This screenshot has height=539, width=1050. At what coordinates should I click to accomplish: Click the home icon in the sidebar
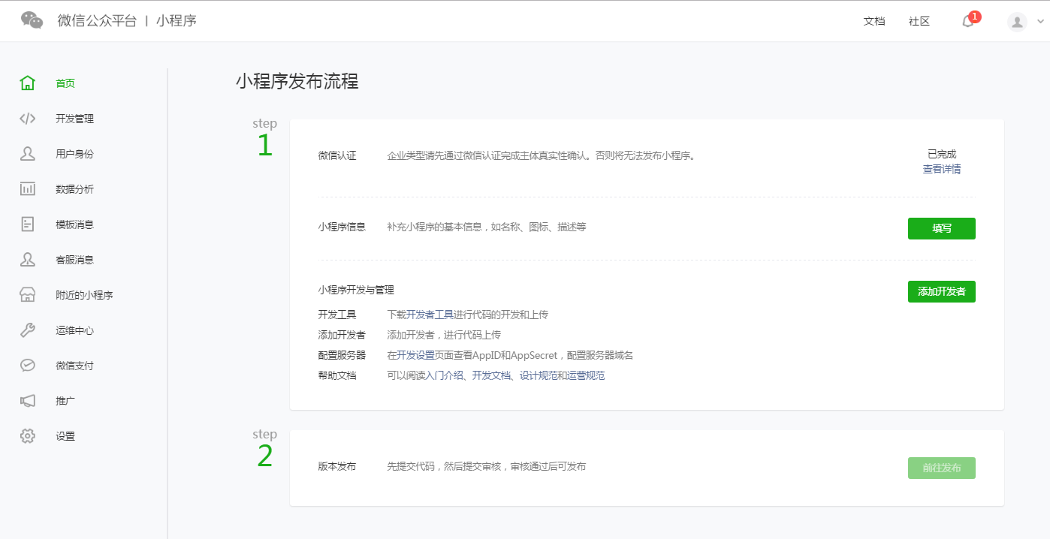pyautogui.click(x=28, y=83)
